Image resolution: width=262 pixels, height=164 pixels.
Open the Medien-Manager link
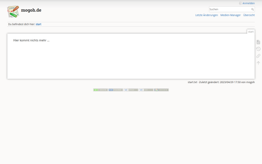tap(231, 15)
